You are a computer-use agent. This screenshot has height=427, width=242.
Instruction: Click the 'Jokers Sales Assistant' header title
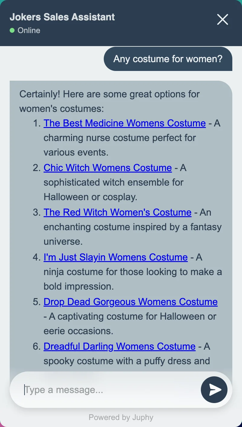tap(62, 17)
